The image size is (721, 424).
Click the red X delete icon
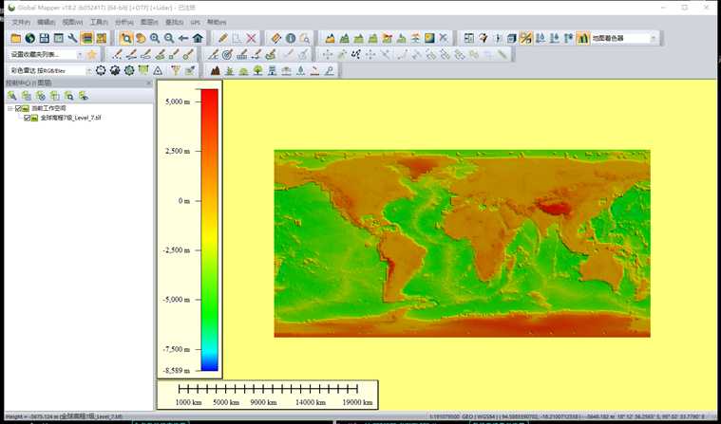(251, 38)
